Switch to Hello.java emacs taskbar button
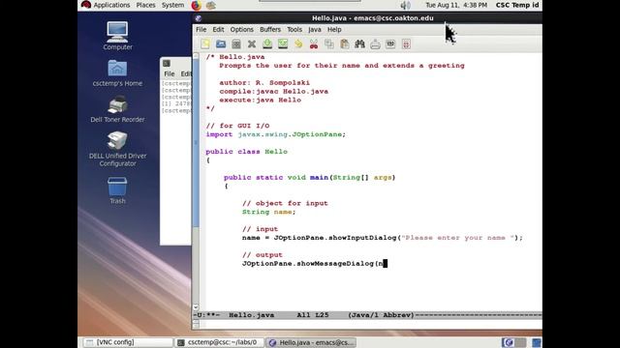 (x=311, y=342)
